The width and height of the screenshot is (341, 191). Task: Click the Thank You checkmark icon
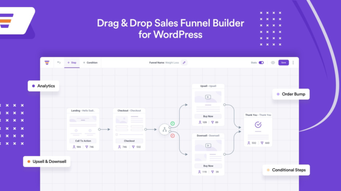click(x=258, y=125)
